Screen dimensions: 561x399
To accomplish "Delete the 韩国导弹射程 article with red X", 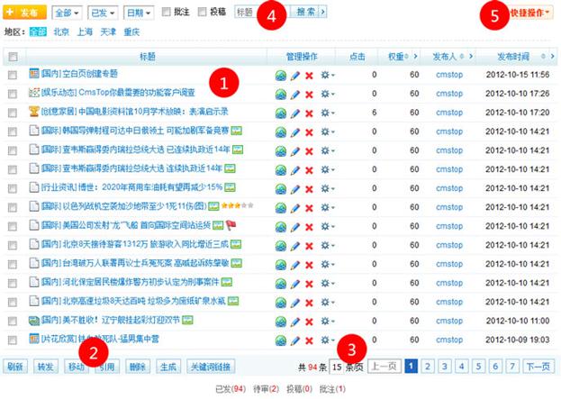I will pos(309,132).
